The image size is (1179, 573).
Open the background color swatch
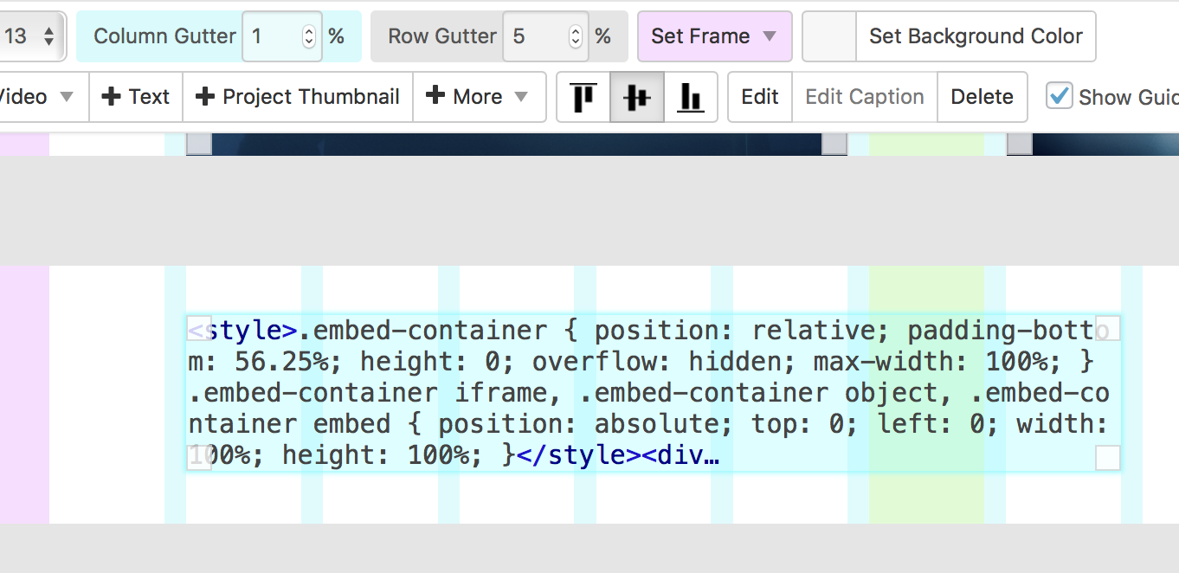829,36
